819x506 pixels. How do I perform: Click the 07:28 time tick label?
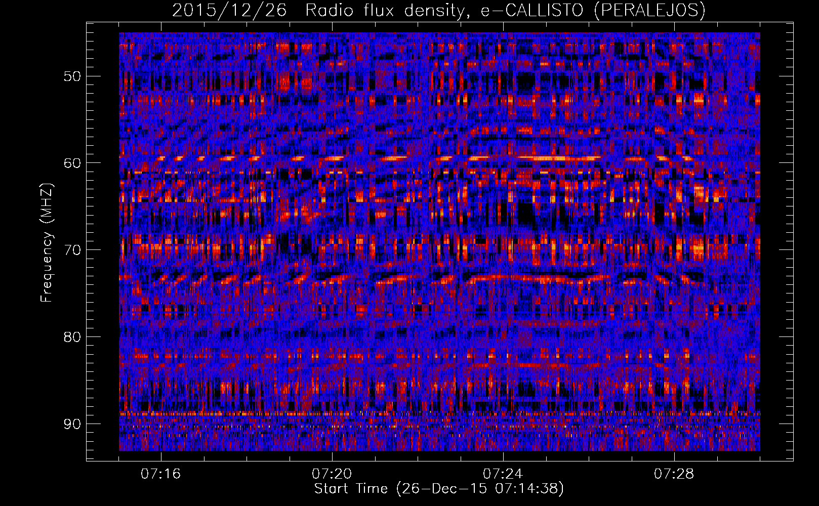[674, 474]
